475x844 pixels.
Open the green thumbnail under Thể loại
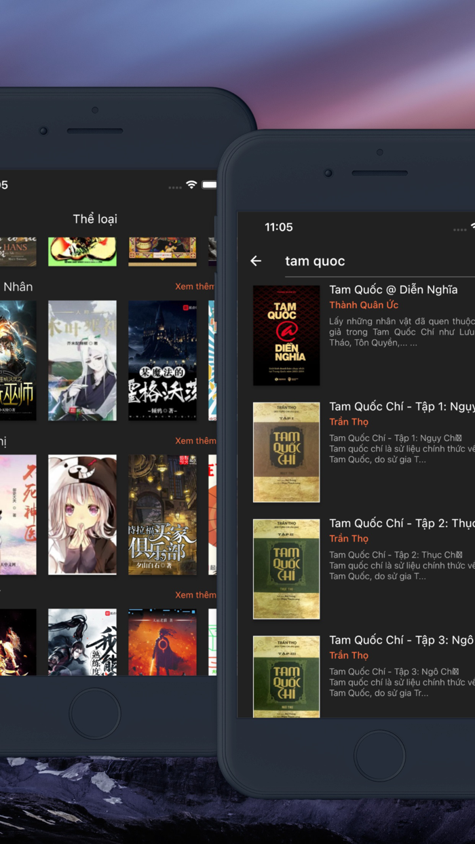tap(82, 252)
